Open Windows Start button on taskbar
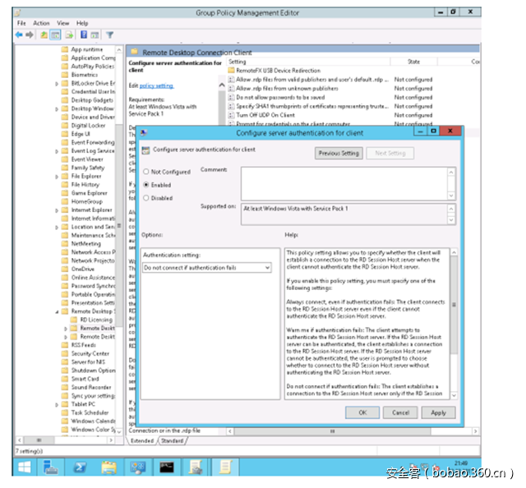This screenshot has height=488, width=526. pos(25,467)
